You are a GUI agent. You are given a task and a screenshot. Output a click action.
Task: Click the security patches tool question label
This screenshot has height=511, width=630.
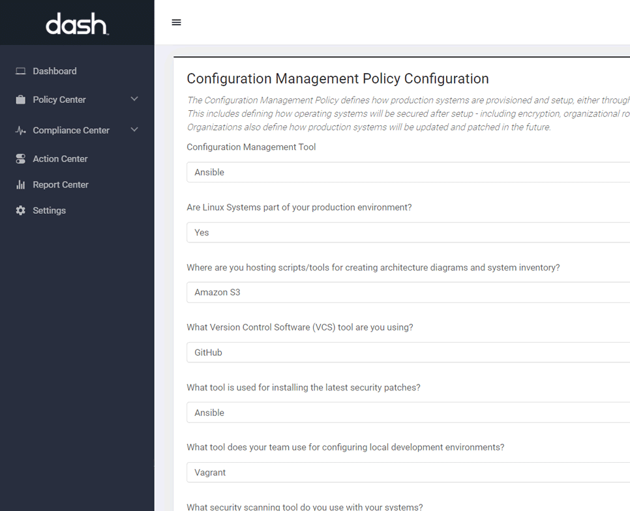[303, 388]
